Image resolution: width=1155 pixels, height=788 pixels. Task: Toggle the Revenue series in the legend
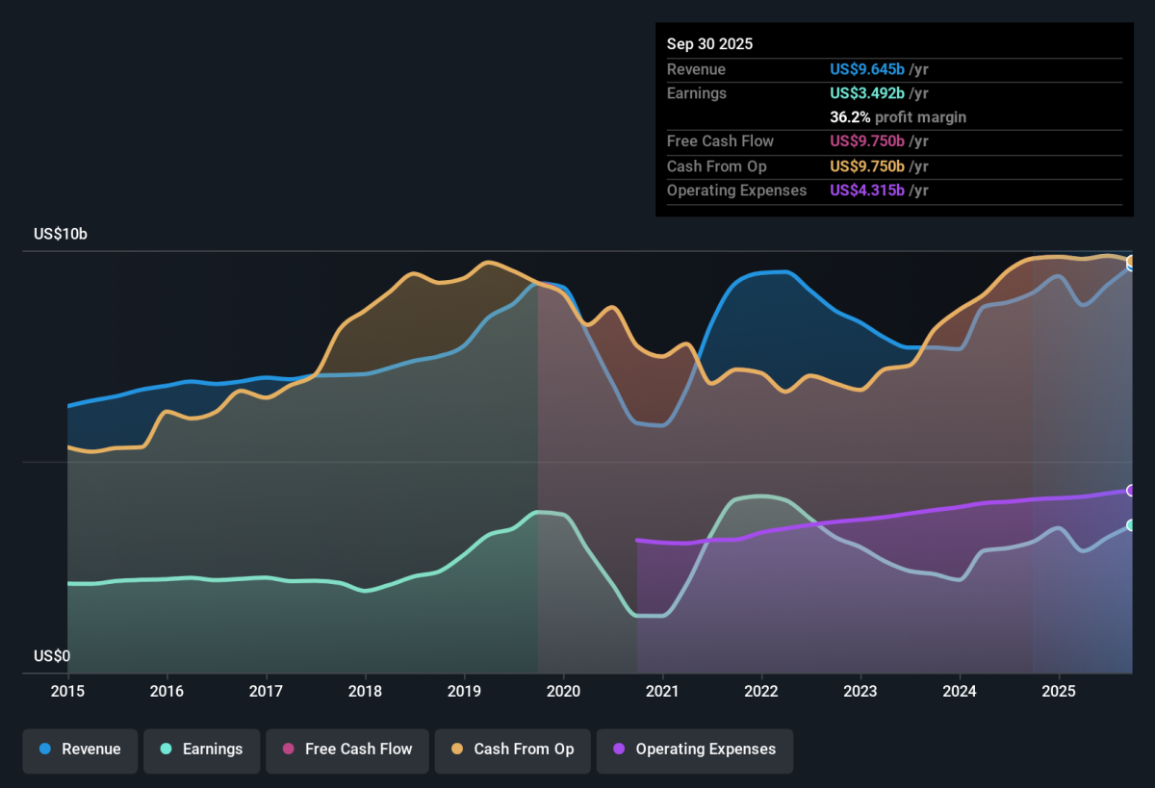click(x=81, y=750)
